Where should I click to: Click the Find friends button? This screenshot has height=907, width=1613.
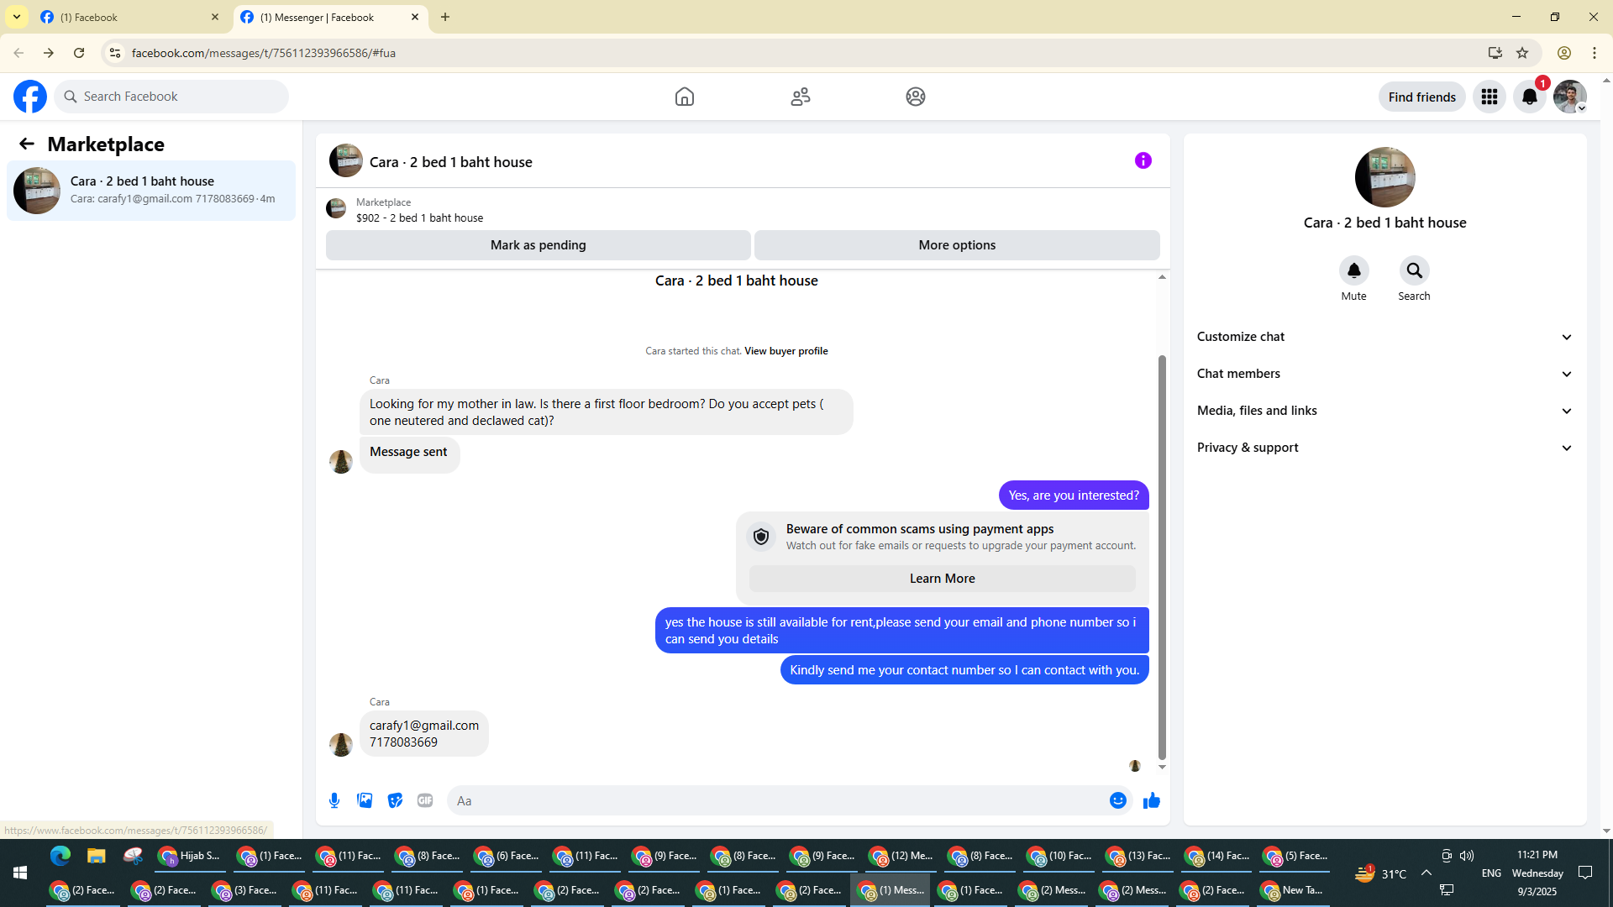pyautogui.click(x=1422, y=97)
